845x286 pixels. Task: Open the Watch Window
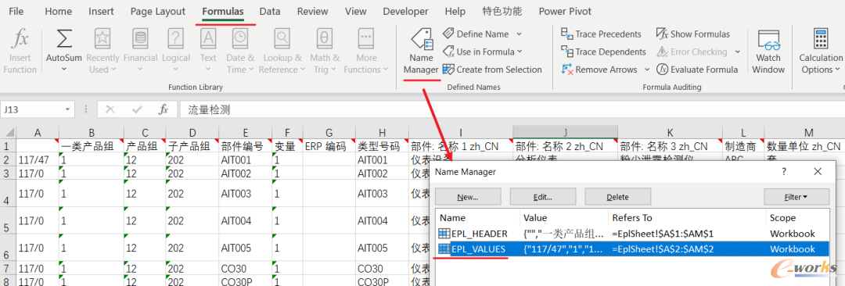pos(768,51)
